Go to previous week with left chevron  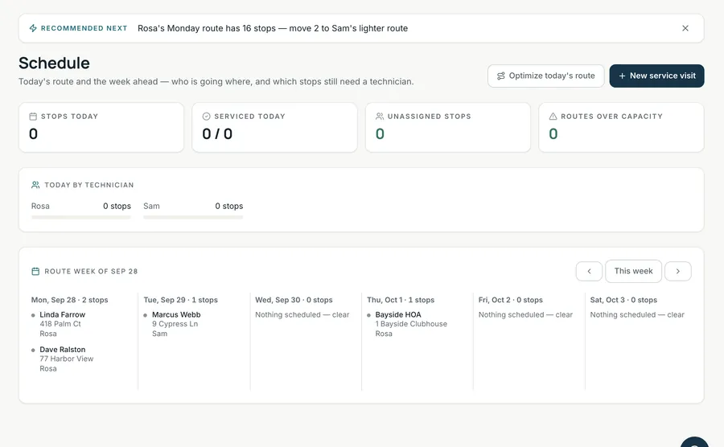[589, 271]
